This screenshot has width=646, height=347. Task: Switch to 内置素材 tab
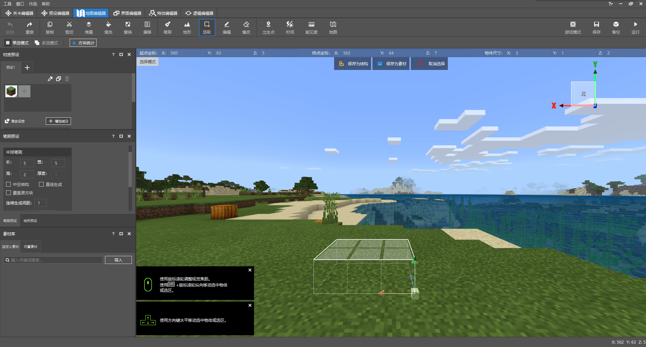pos(31,246)
